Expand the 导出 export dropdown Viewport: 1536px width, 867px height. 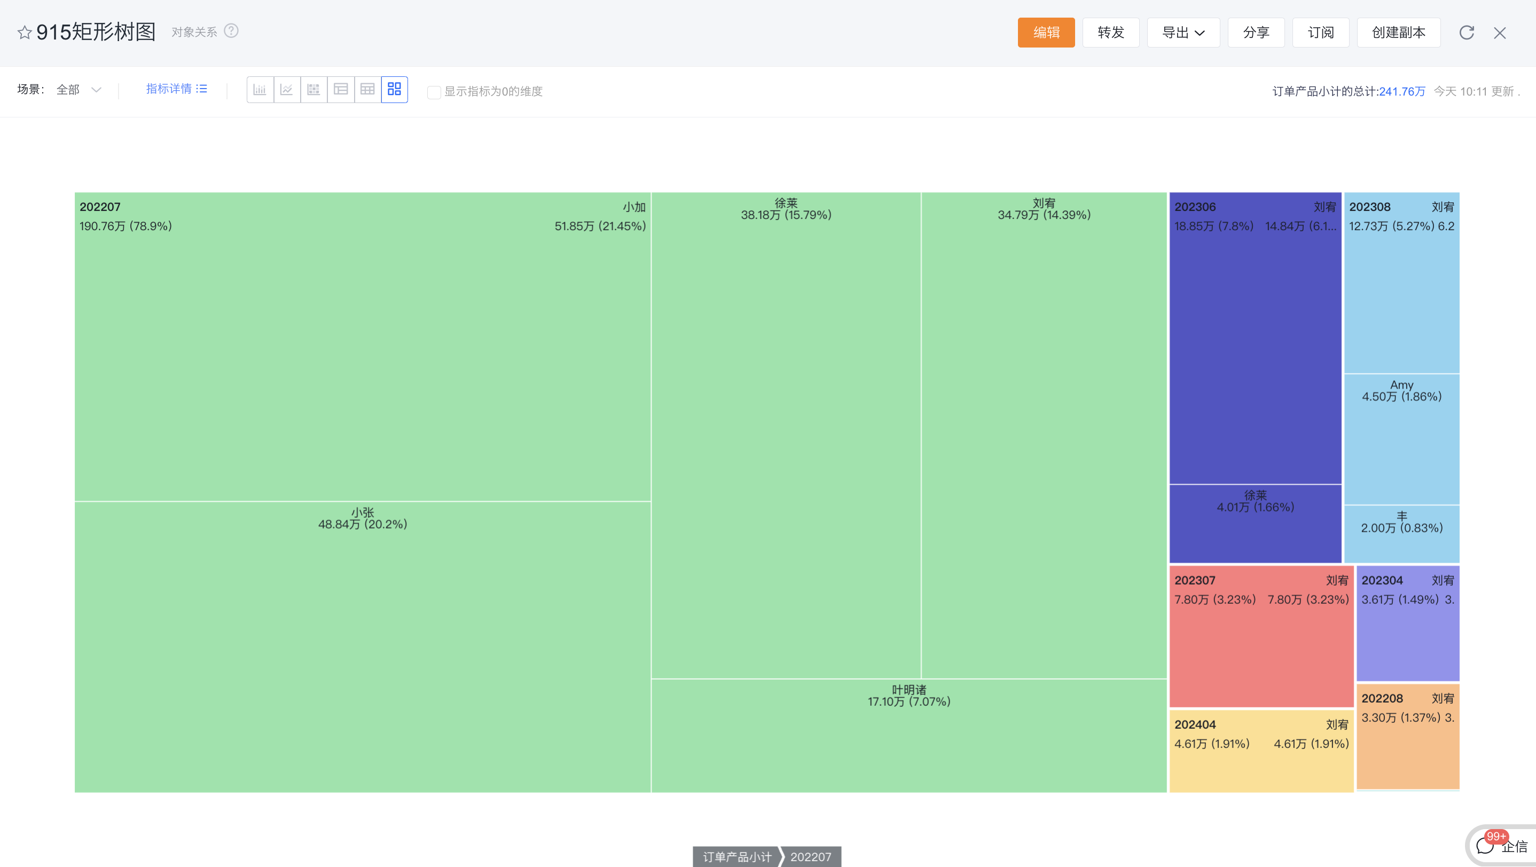(1183, 32)
